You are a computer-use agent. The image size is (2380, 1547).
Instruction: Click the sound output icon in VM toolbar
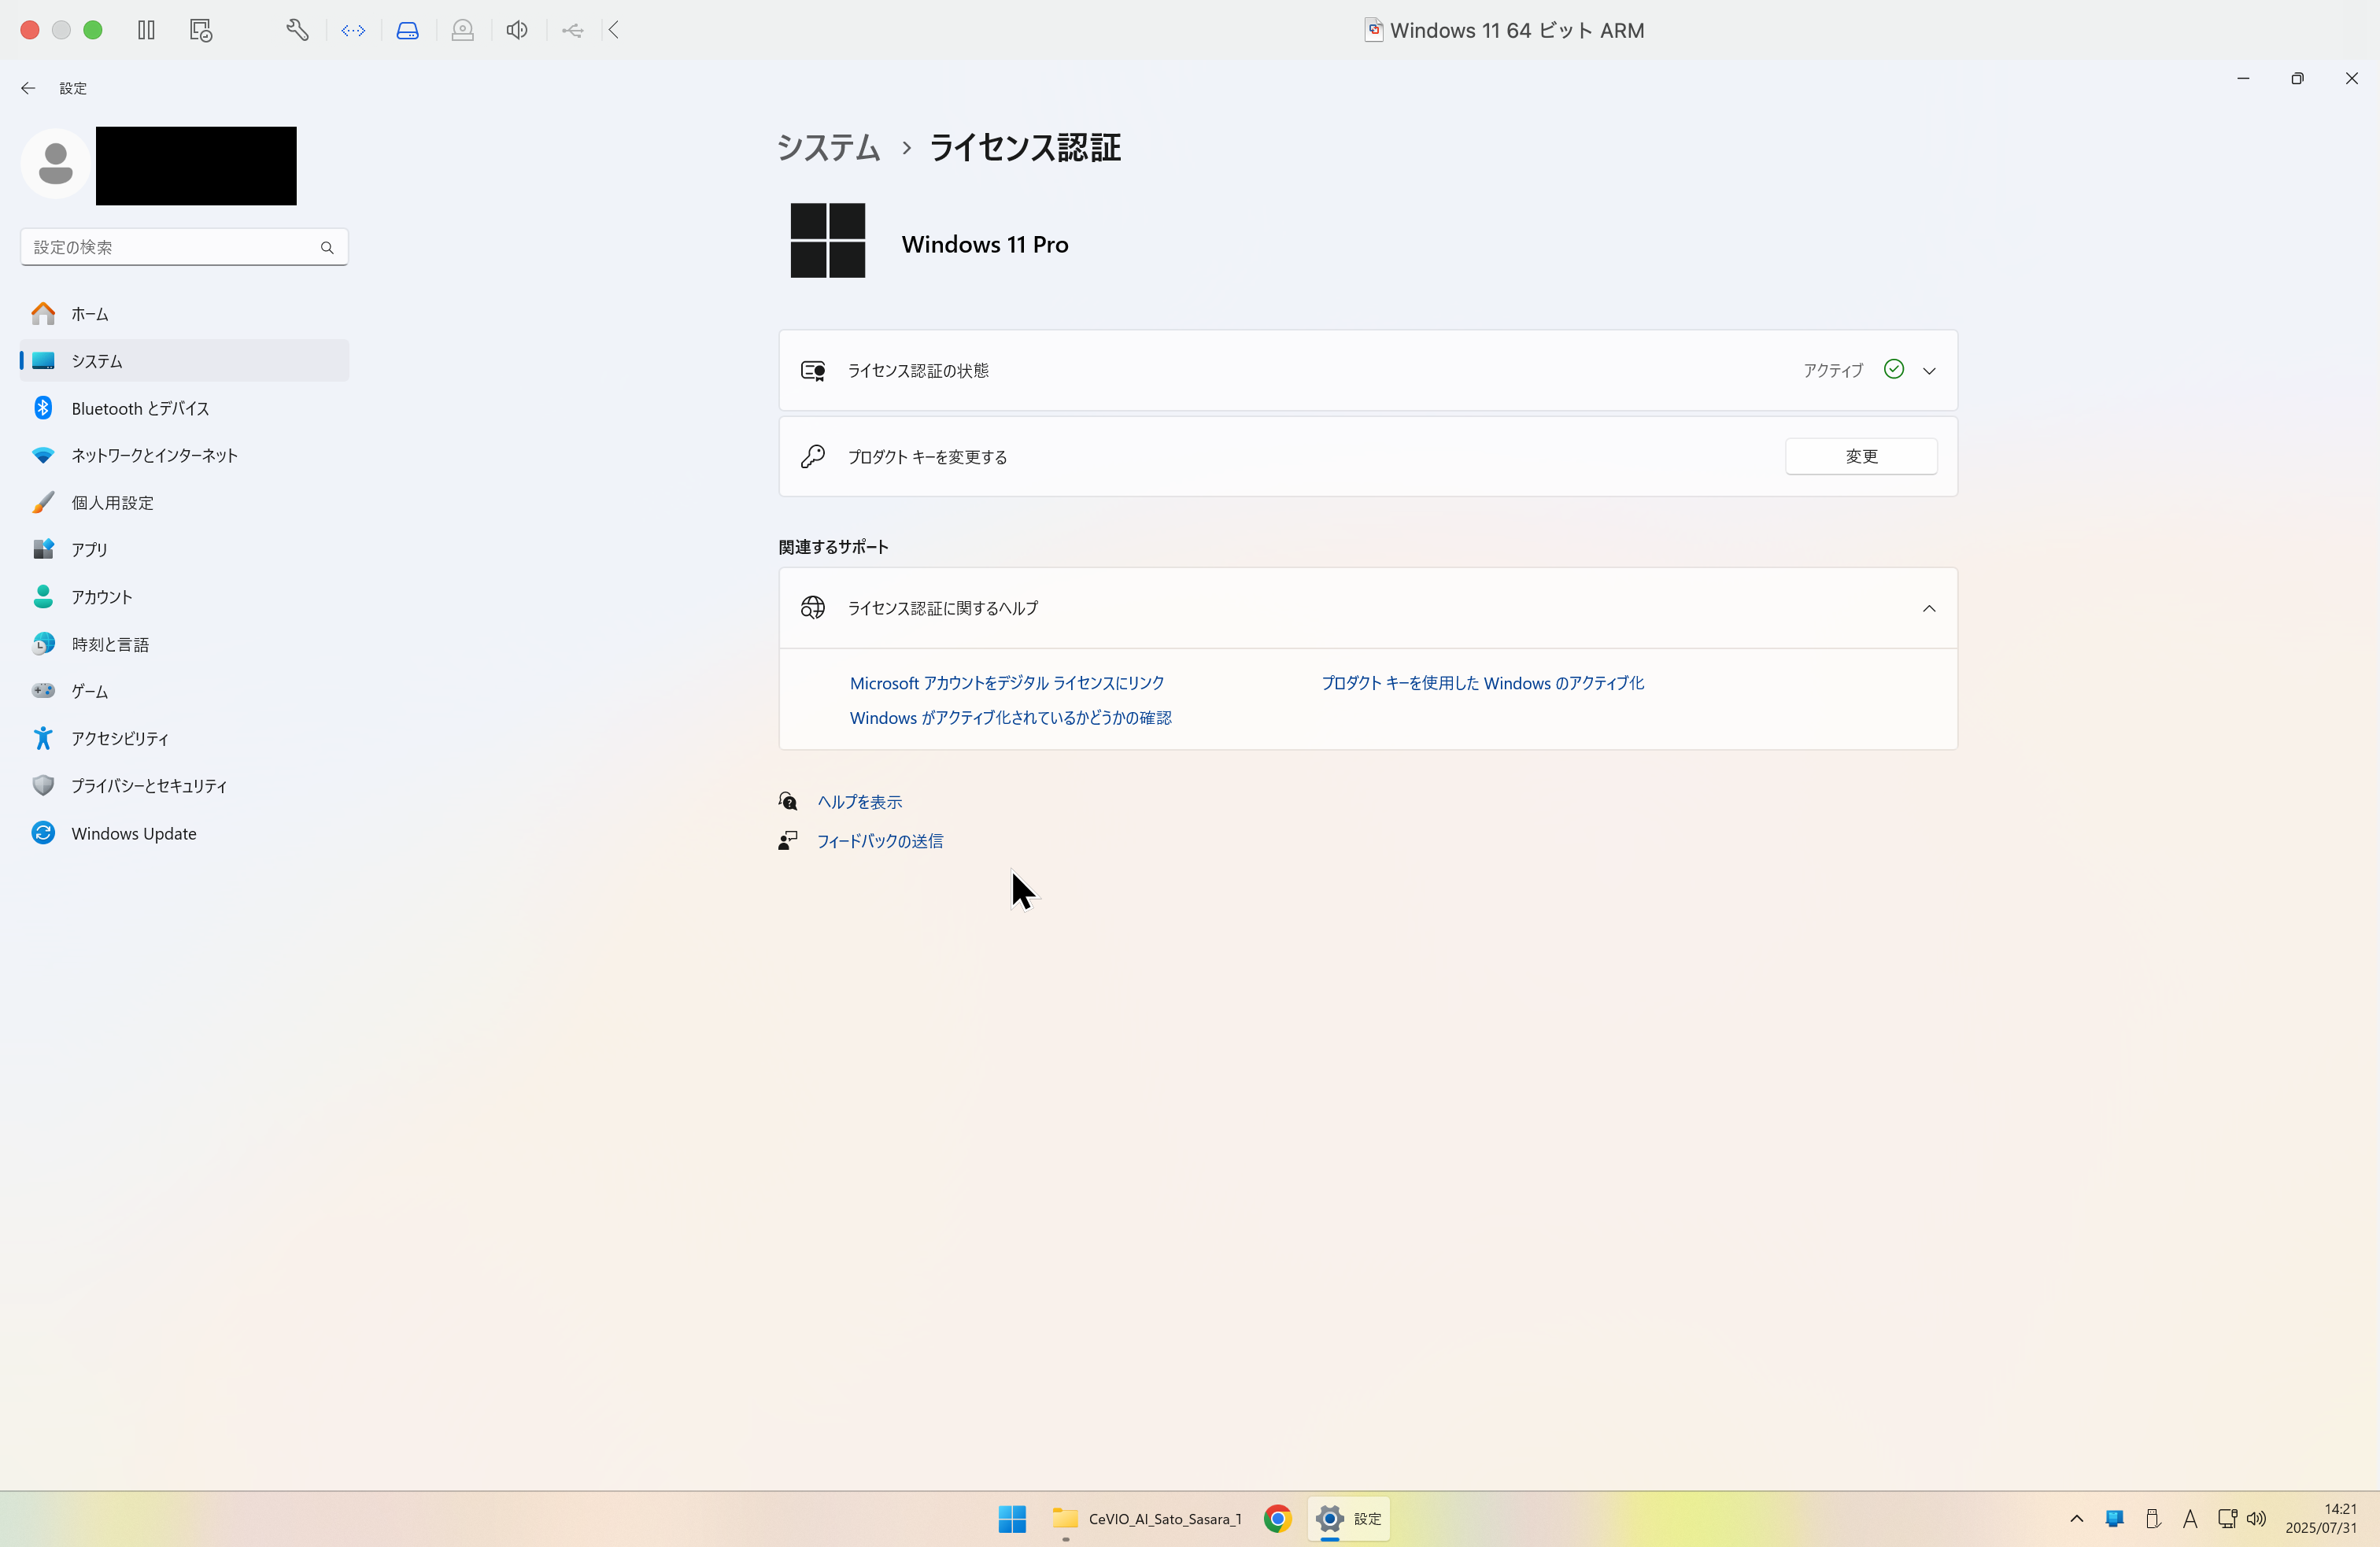click(516, 30)
